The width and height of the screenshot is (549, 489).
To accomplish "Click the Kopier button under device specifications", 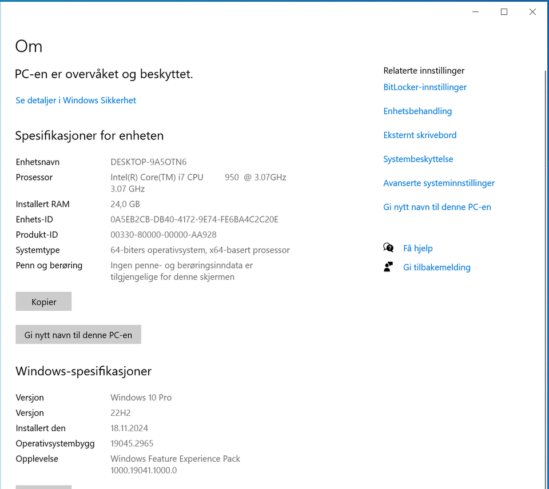I will (x=43, y=302).
